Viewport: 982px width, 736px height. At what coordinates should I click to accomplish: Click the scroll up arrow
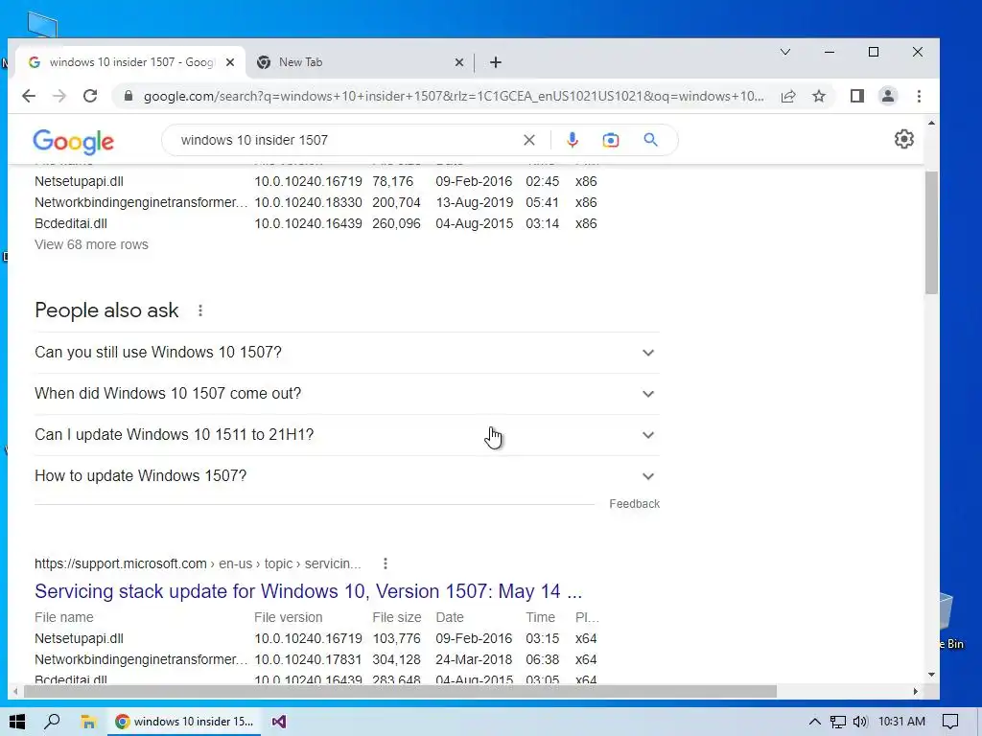[x=931, y=124]
